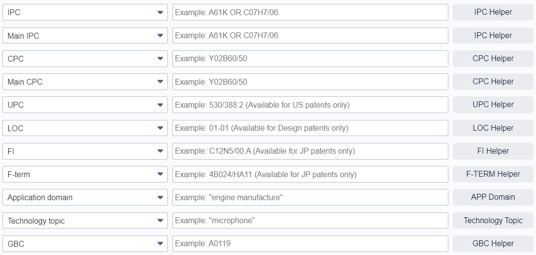This screenshot has width=536, height=255.
Task: Click the FI input field for JP patents
Action: tap(310, 151)
